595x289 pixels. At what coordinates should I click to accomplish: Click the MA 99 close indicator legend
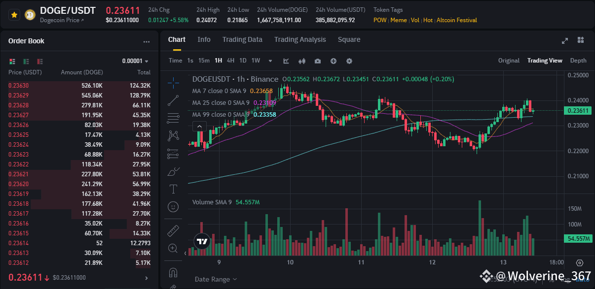234,114
